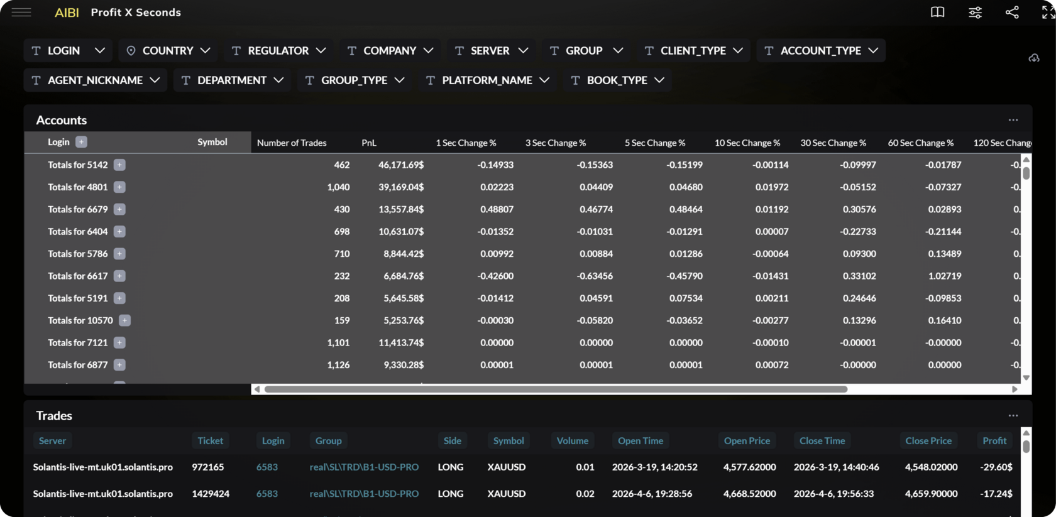The width and height of the screenshot is (1056, 517).
Task: Sort by 1 Sec Change % column
Action: point(466,143)
